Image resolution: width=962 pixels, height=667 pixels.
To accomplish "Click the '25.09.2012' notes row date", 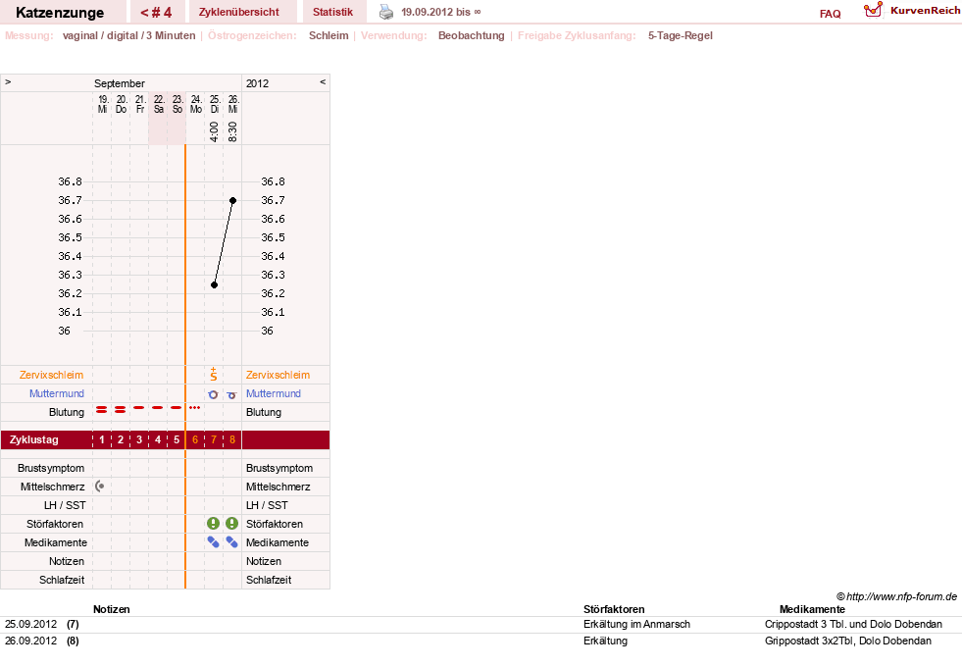I will click(30, 624).
